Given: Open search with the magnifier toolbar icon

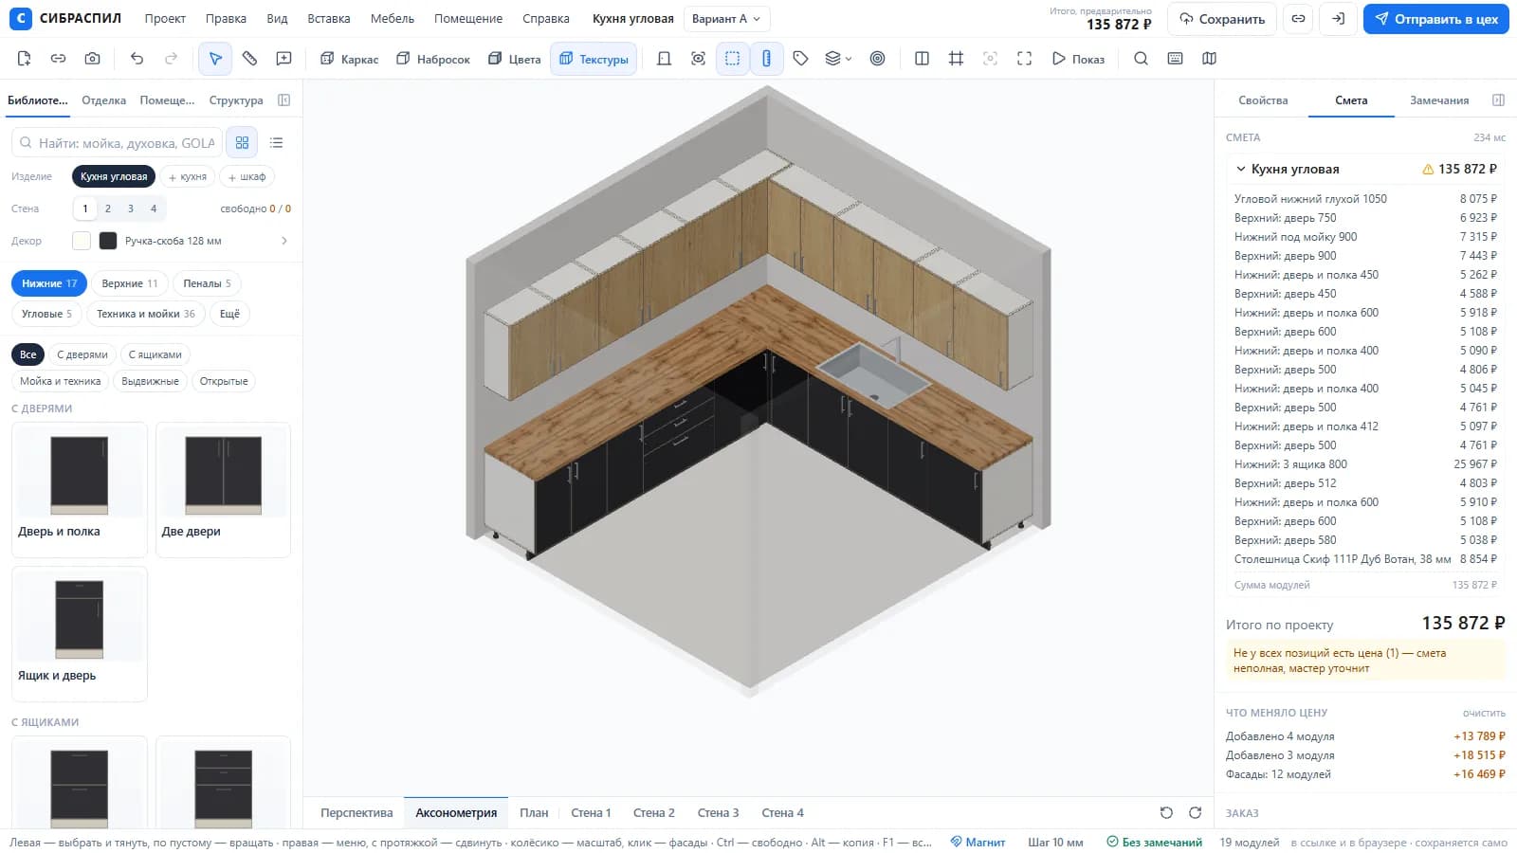Looking at the screenshot, I should pos(1141,59).
